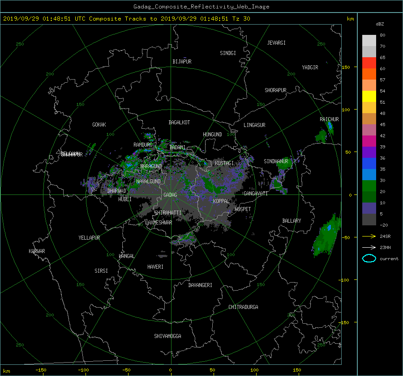Click the KARWAR city label
The image size is (403, 376).
tap(37, 251)
